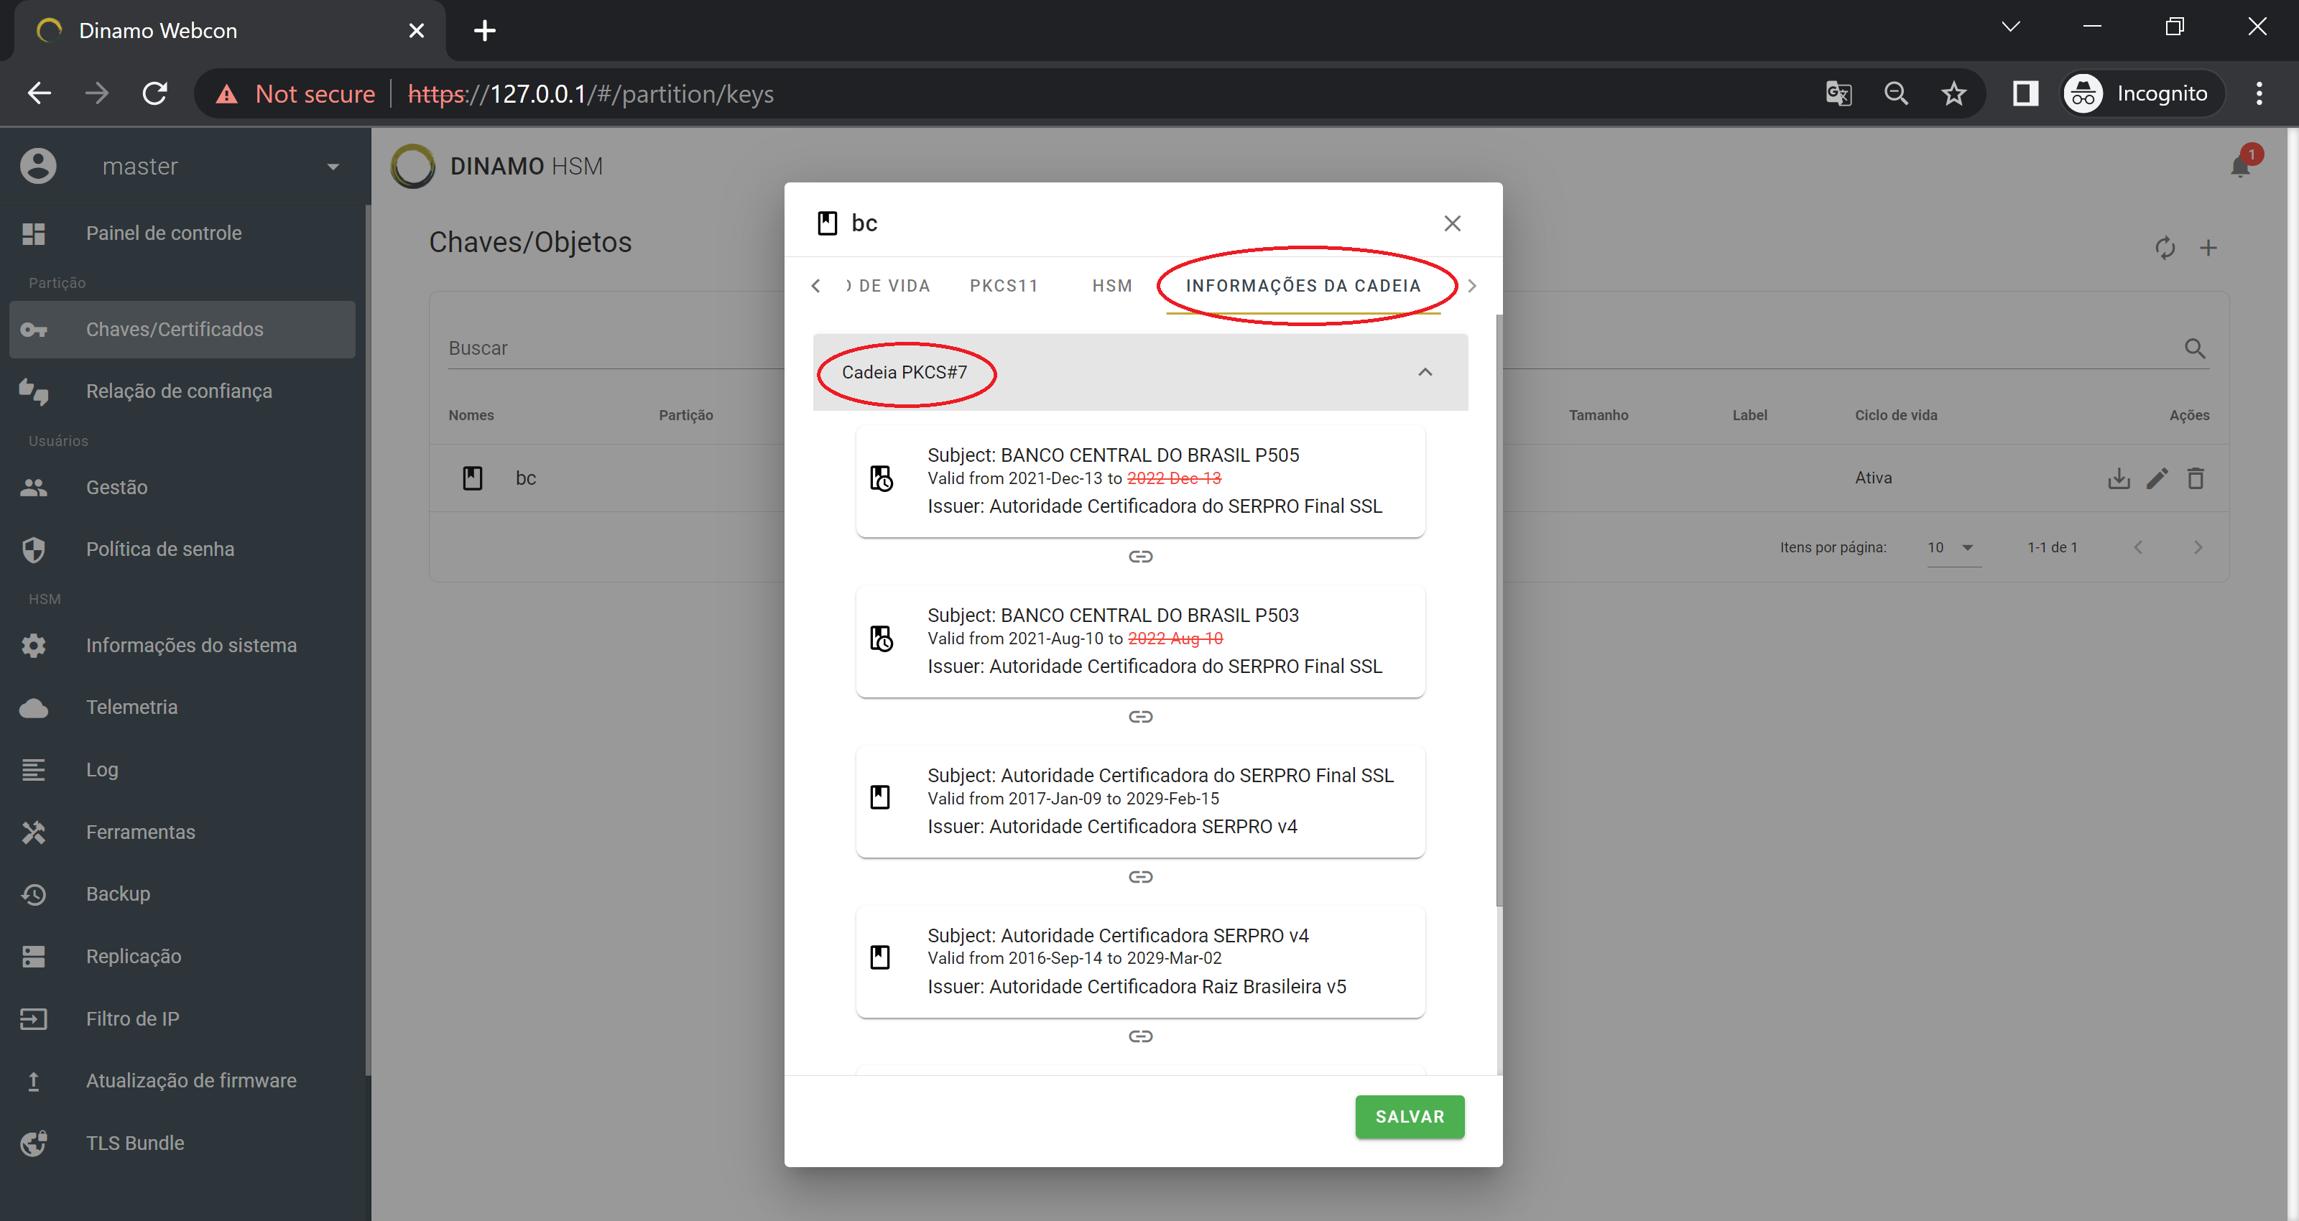Image resolution: width=2299 pixels, height=1221 pixels.
Task: Click the browser address bar URL
Action: coord(591,93)
